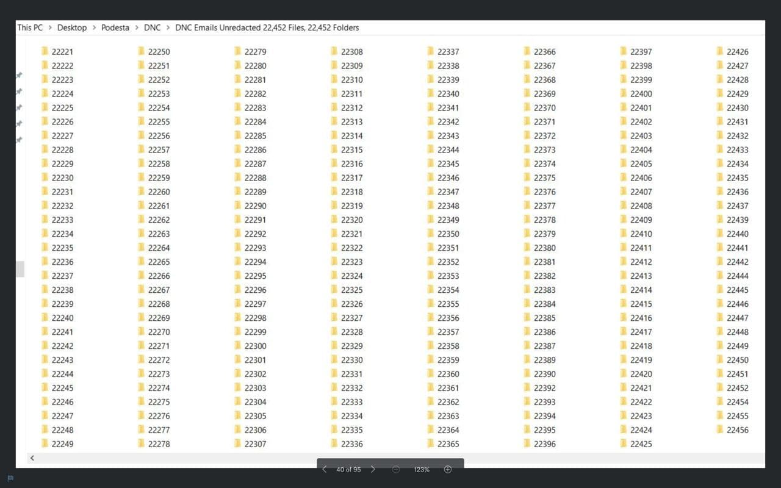Go to previous image with left arrow
781x488 pixels.
325,470
